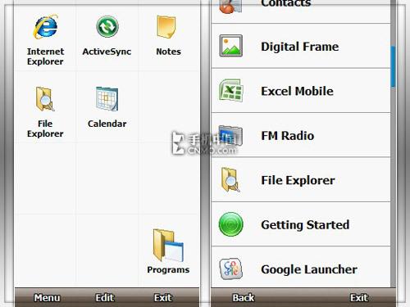Exit the home screen panel
Image resolution: width=410 pixels, height=307 pixels.
pos(163,298)
